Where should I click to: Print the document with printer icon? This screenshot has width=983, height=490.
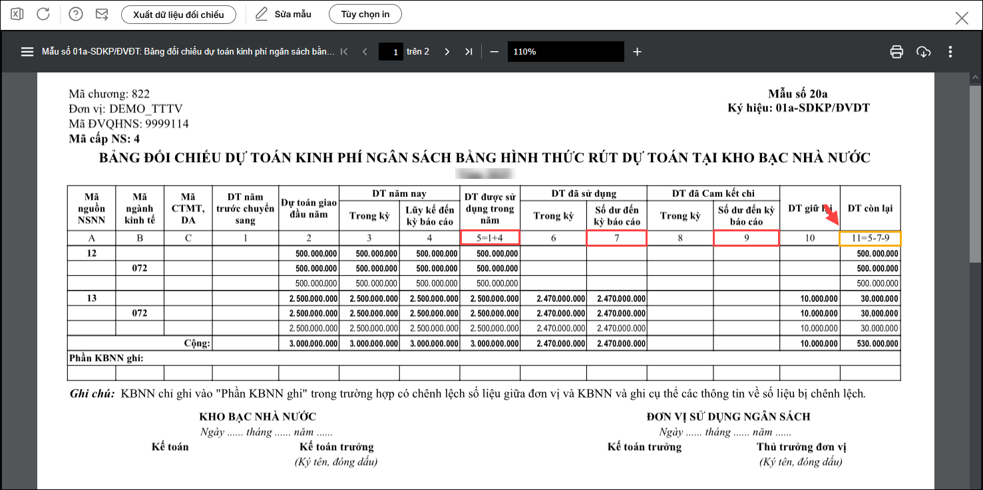pos(896,52)
